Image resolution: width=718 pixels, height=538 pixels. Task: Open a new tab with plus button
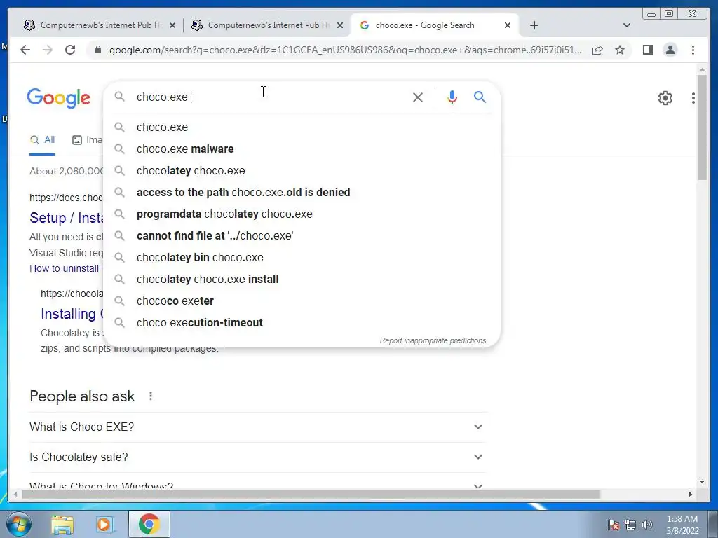click(x=534, y=25)
